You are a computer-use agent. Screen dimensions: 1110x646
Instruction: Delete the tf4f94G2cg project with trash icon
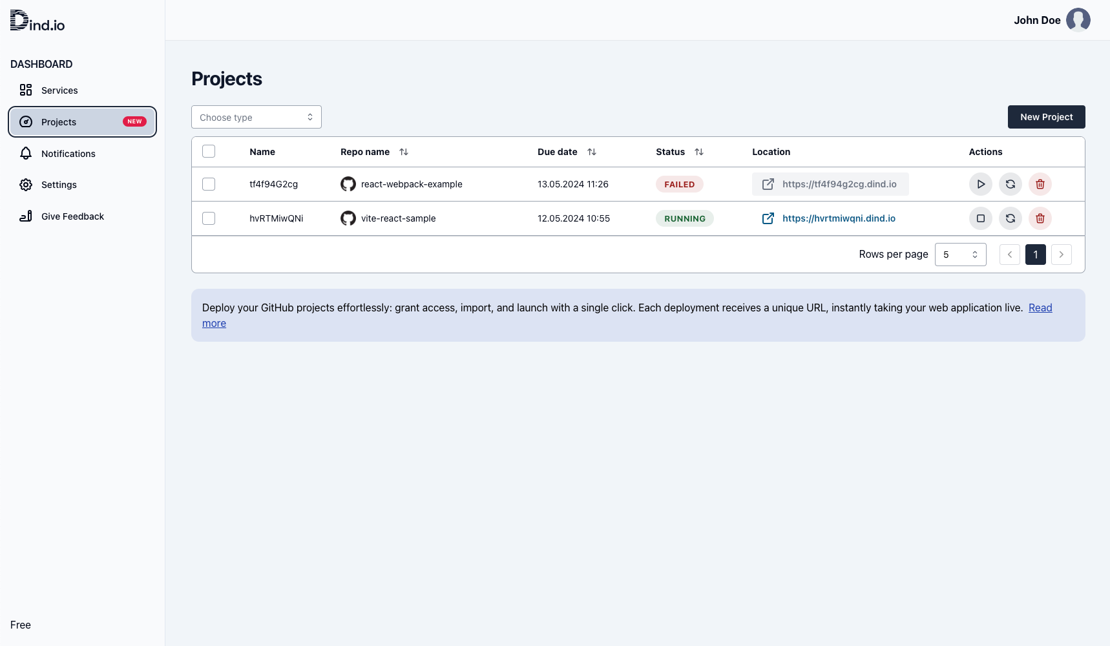pyautogui.click(x=1040, y=184)
